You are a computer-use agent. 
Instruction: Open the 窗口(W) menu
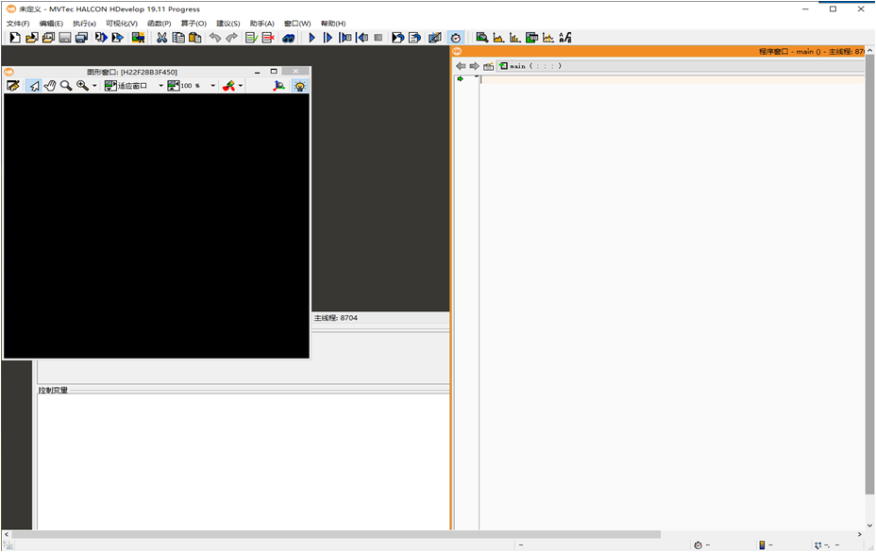point(297,24)
